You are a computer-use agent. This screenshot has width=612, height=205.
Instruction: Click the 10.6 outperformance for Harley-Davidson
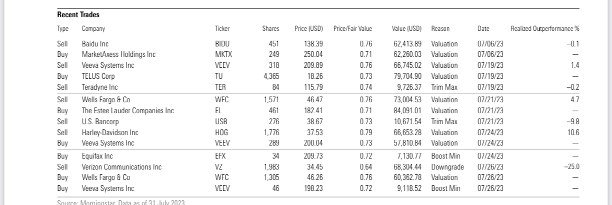[573, 132]
